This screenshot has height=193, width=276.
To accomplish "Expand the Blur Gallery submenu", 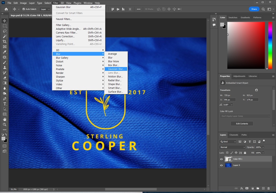I will pyautogui.click(x=79, y=58).
